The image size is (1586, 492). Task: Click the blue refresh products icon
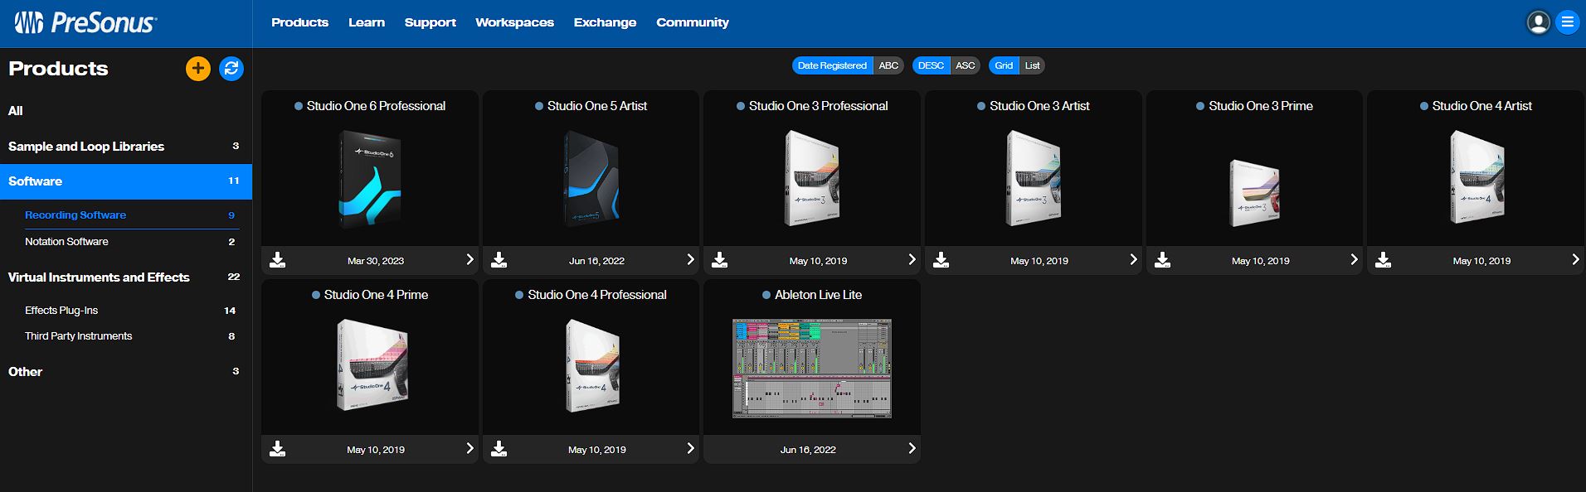[x=231, y=68]
